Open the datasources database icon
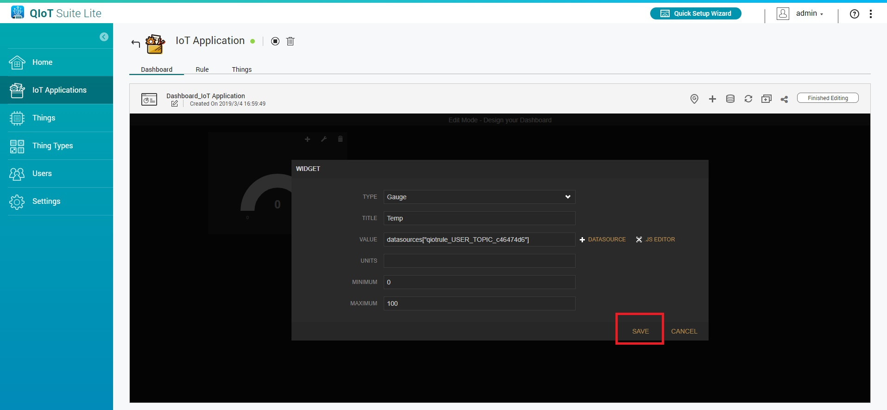 pos(730,99)
